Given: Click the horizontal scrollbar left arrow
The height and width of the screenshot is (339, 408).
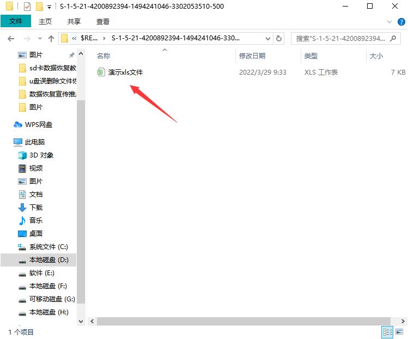Looking at the screenshot, I should click(x=92, y=322).
